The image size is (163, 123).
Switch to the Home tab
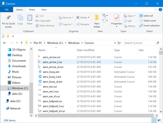click(x=19, y=10)
